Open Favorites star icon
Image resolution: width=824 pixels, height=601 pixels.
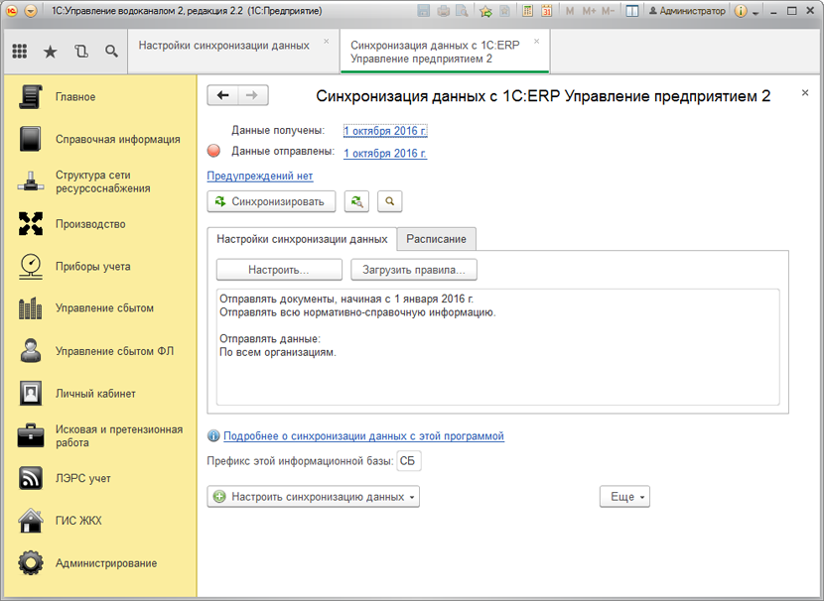pos(50,52)
